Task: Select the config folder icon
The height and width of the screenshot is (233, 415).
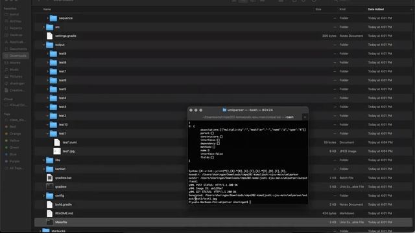Action: pyautogui.click(x=50, y=195)
